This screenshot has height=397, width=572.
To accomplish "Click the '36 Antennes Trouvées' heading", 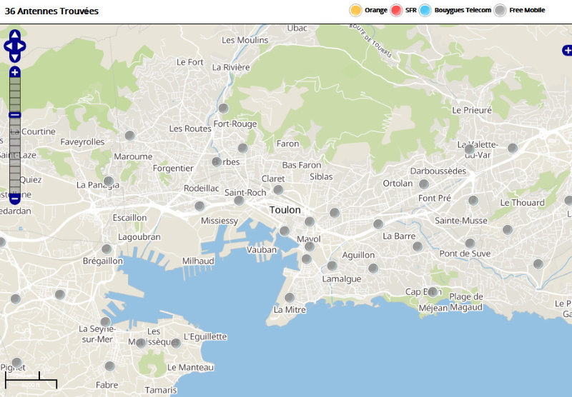I will click(51, 11).
